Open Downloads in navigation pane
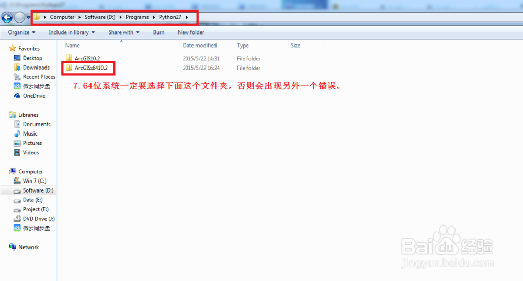The height and width of the screenshot is (281, 523). (x=37, y=68)
